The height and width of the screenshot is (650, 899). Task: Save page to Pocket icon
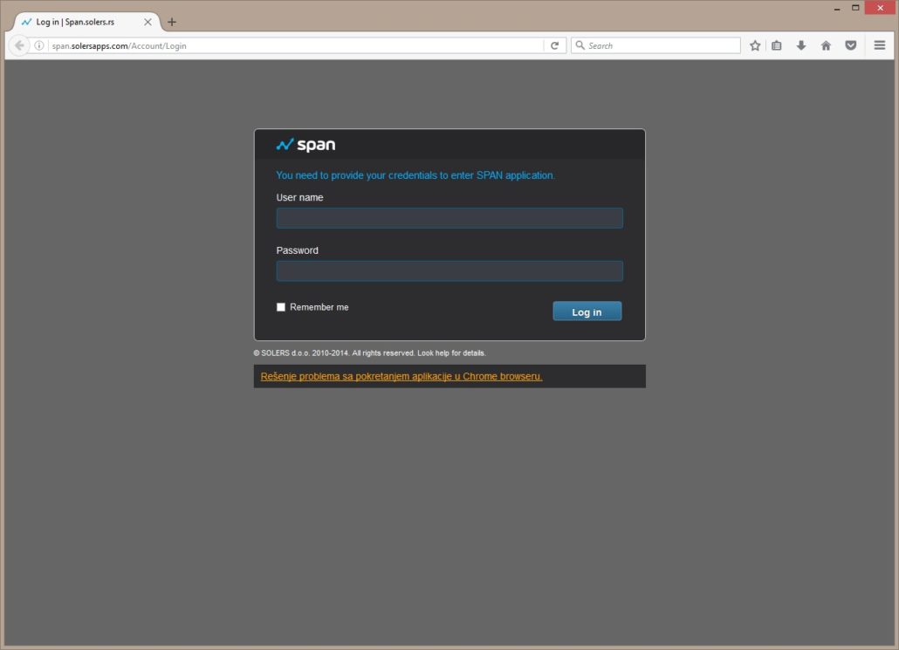point(851,45)
